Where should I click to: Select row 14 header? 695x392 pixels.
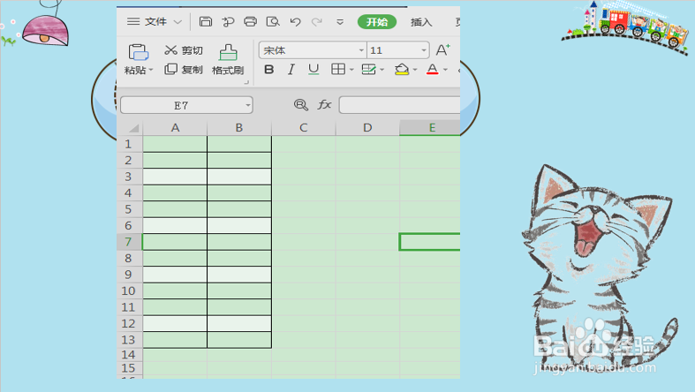point(130,355)
